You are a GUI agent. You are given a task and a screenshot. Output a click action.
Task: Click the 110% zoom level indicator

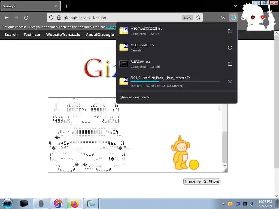tap(187, 18)
